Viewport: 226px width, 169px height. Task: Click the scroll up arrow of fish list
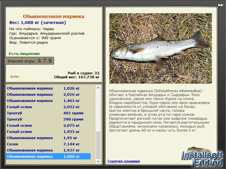98,88
